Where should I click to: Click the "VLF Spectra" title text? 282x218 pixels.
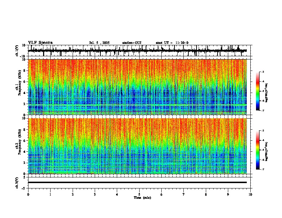tap(40, 43)
